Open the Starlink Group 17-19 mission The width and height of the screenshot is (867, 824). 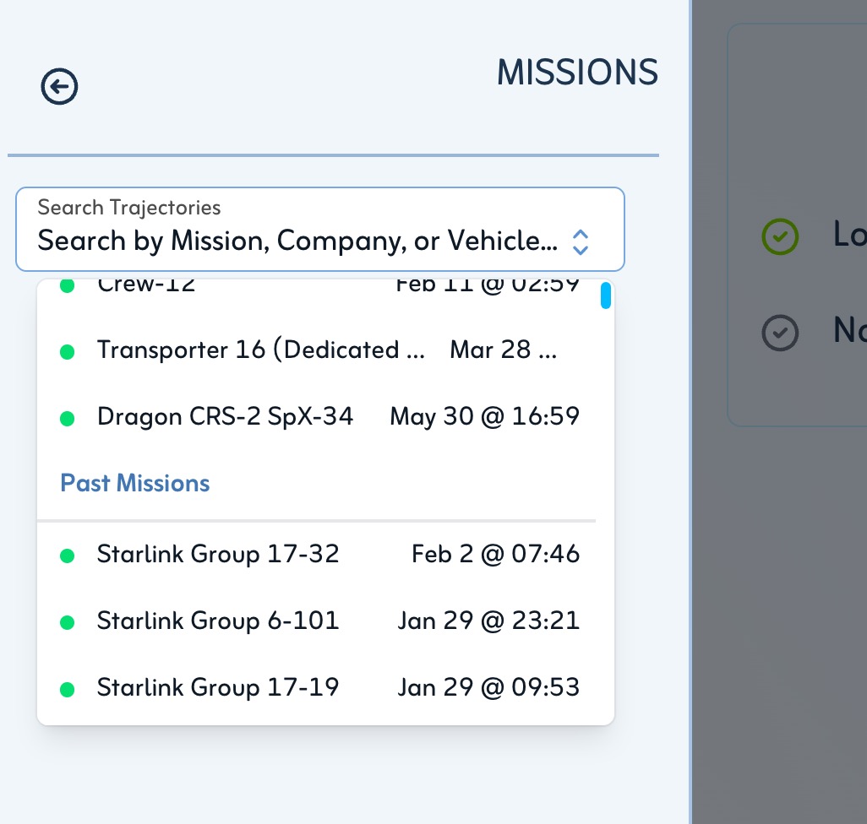click(218, 689)
